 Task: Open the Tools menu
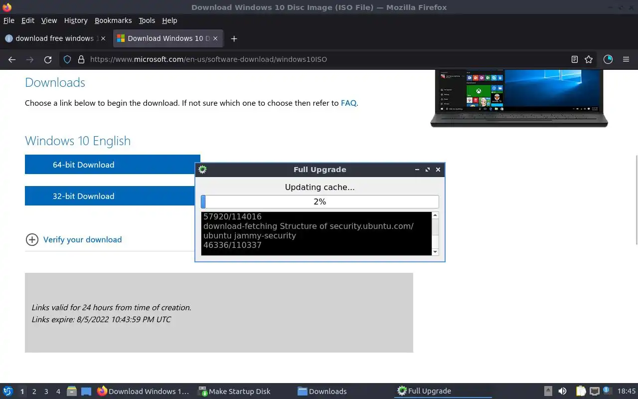pyautogui.click(x=147, y=20)
